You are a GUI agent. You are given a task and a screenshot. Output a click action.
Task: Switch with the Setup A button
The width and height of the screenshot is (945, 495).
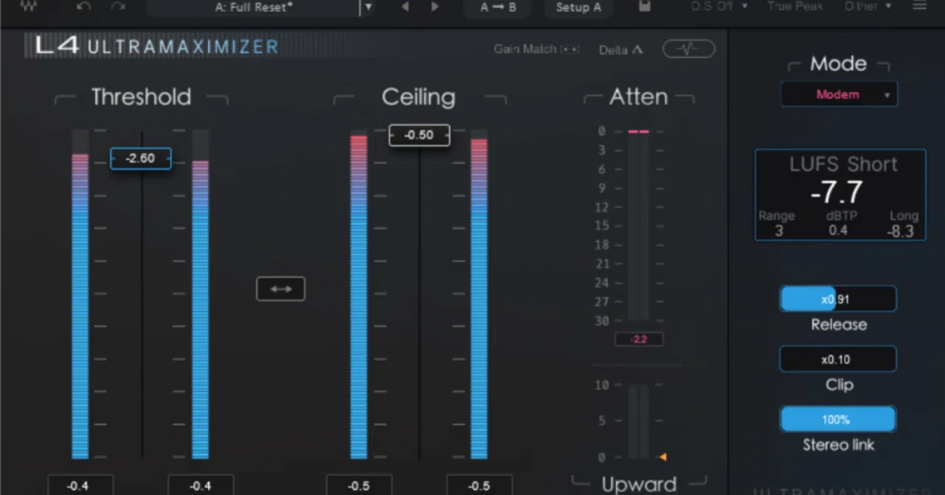tap(578, 7)
